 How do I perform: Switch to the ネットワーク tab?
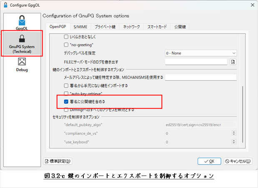coord(131,27)
